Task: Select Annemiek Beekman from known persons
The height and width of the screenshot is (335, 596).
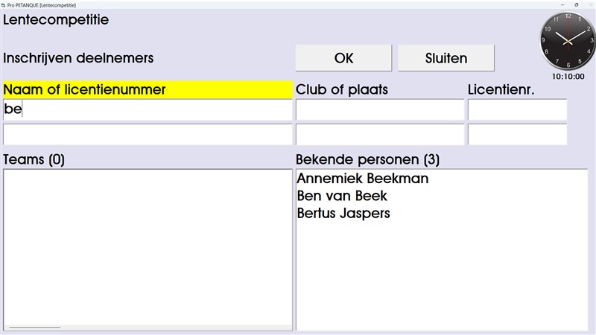Action: click(x=362, y=179)
